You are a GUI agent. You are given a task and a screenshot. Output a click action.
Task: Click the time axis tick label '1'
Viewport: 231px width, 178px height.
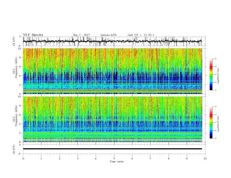[41, 159]
